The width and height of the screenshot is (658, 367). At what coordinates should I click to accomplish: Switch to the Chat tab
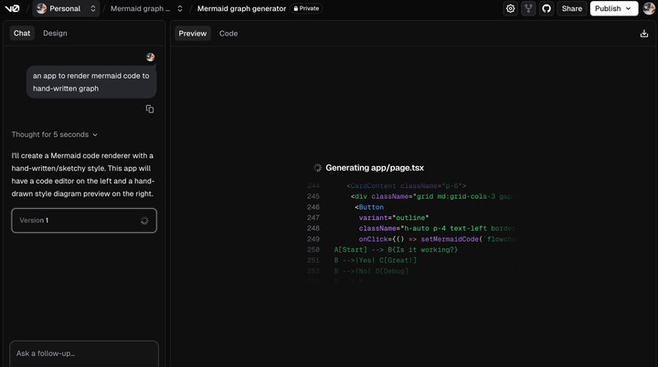[x=22, y=33]
